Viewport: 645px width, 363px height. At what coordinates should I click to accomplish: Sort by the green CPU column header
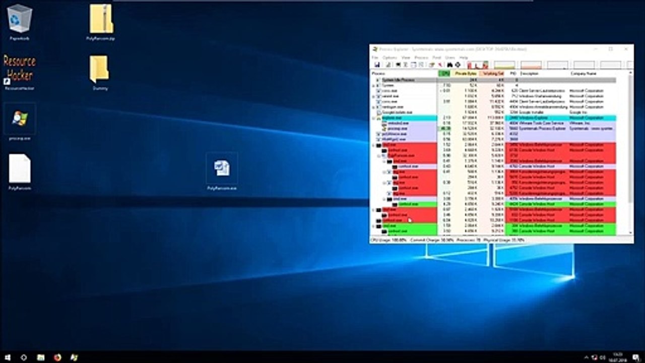coord(444,74)
